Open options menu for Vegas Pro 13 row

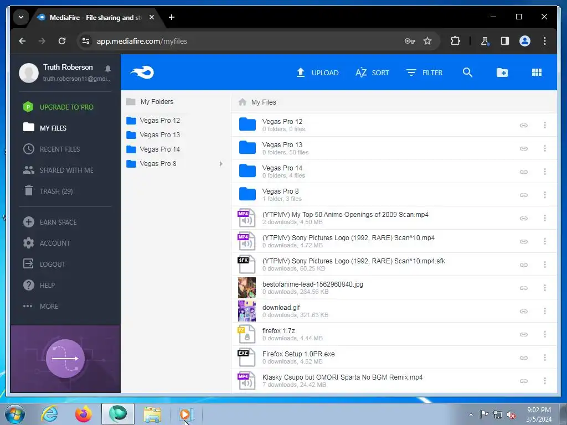(545, 148)
